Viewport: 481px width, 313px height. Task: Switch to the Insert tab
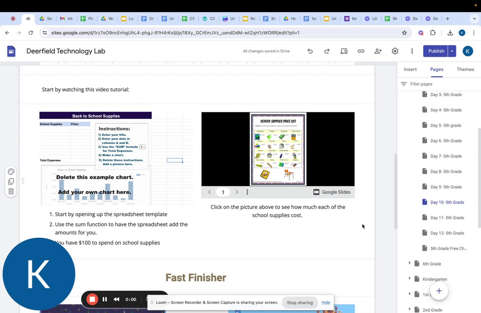pos(410,69)
